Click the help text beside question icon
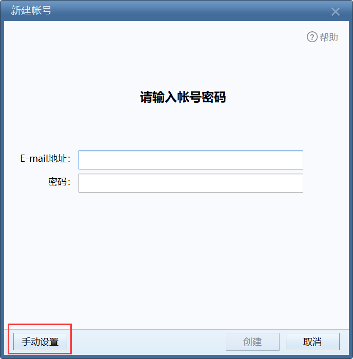The height and width of the screenshot is (359, 353). click(x=329, y=37)
